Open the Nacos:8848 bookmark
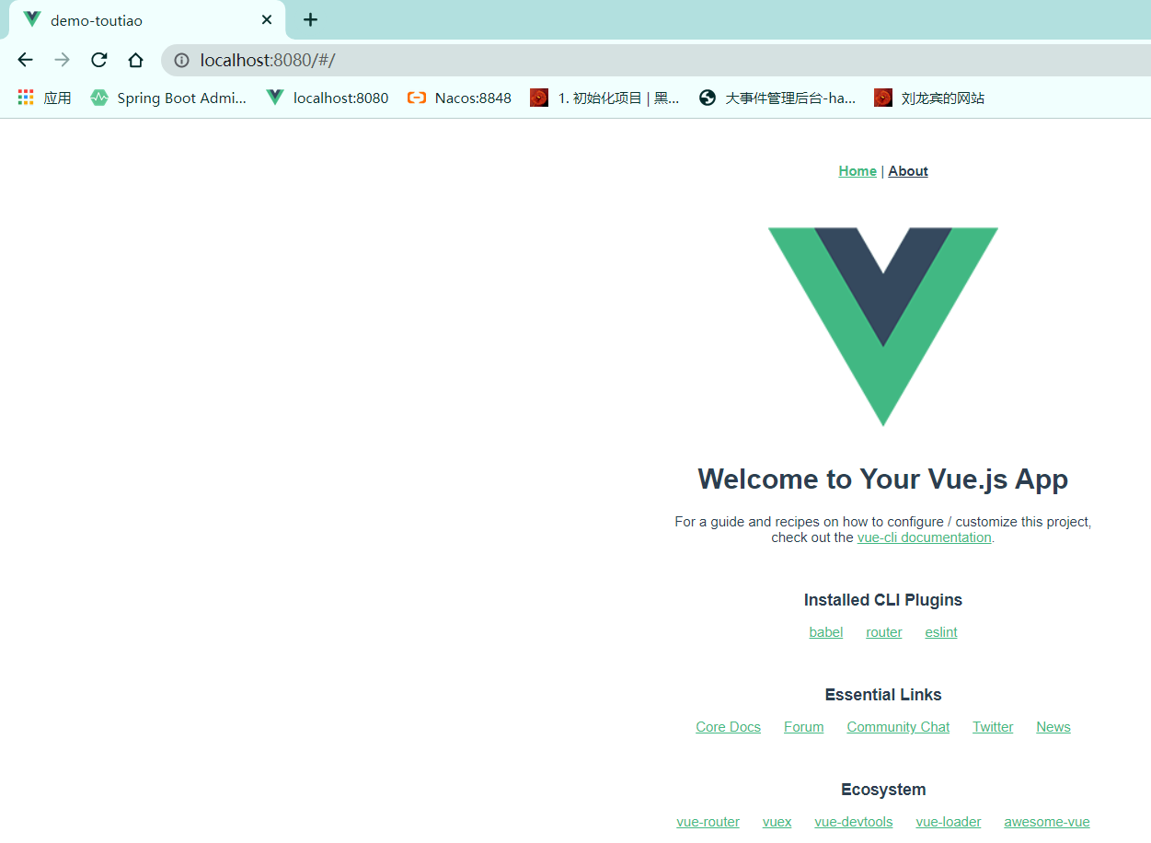 pos(459,98)
